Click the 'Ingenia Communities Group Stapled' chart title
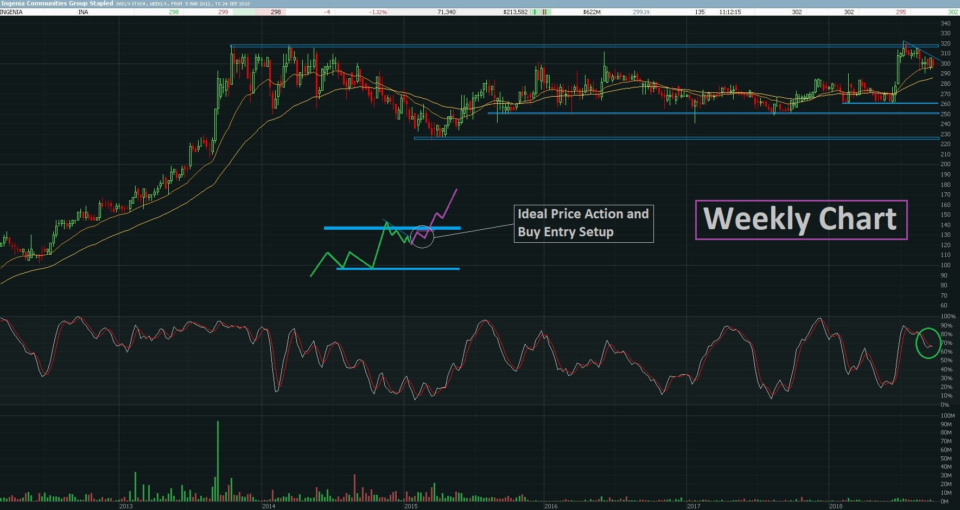Viewport: 960px width, 510px height. (x=57, y=3)
